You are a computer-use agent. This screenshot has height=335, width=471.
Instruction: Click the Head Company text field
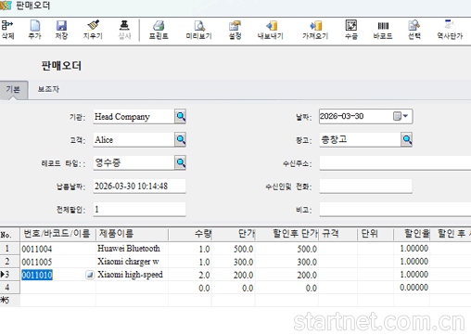pyautogui.click(x=134, y=117)
